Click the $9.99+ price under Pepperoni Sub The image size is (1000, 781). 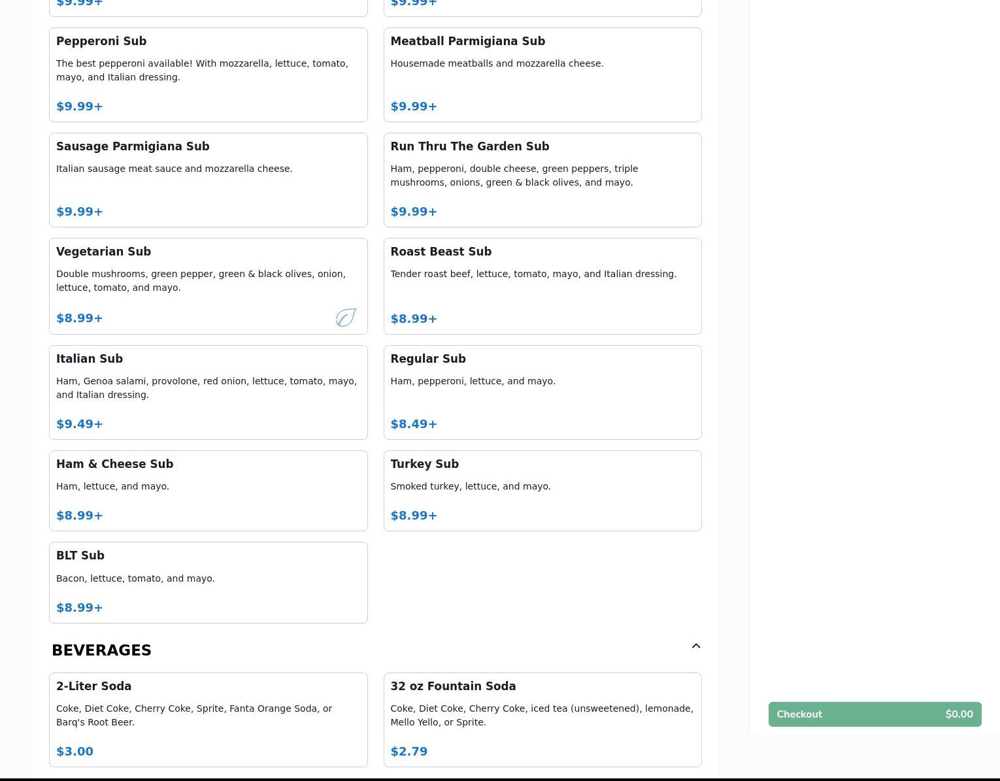tap(80, 107)
